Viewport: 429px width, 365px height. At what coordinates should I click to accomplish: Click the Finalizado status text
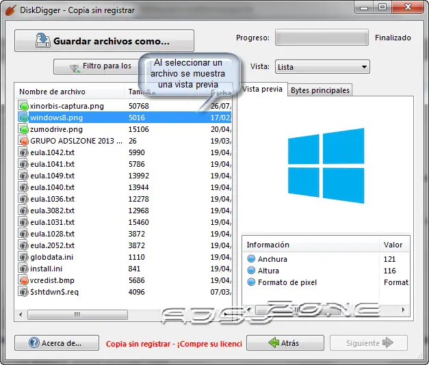(x=393, y=38)
